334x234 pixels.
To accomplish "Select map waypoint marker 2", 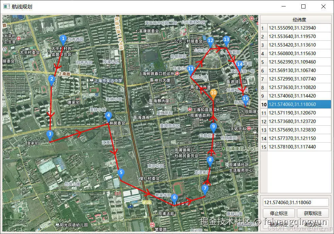I will (x=52, y=80).
